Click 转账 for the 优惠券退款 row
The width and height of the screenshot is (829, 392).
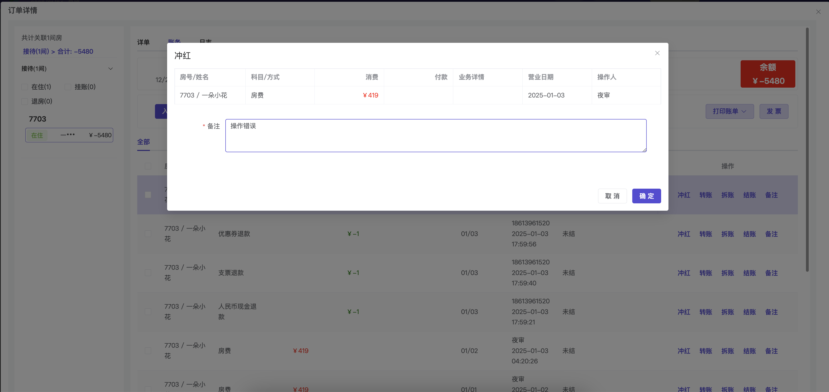pyautogui.click(x=706, y=234)
